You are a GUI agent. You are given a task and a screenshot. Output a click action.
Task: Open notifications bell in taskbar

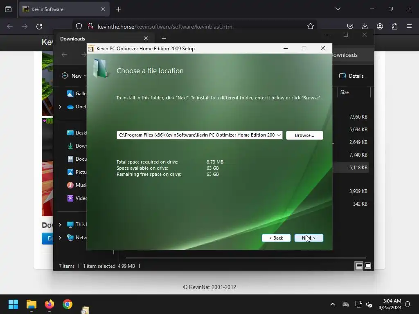pos(408,304)
